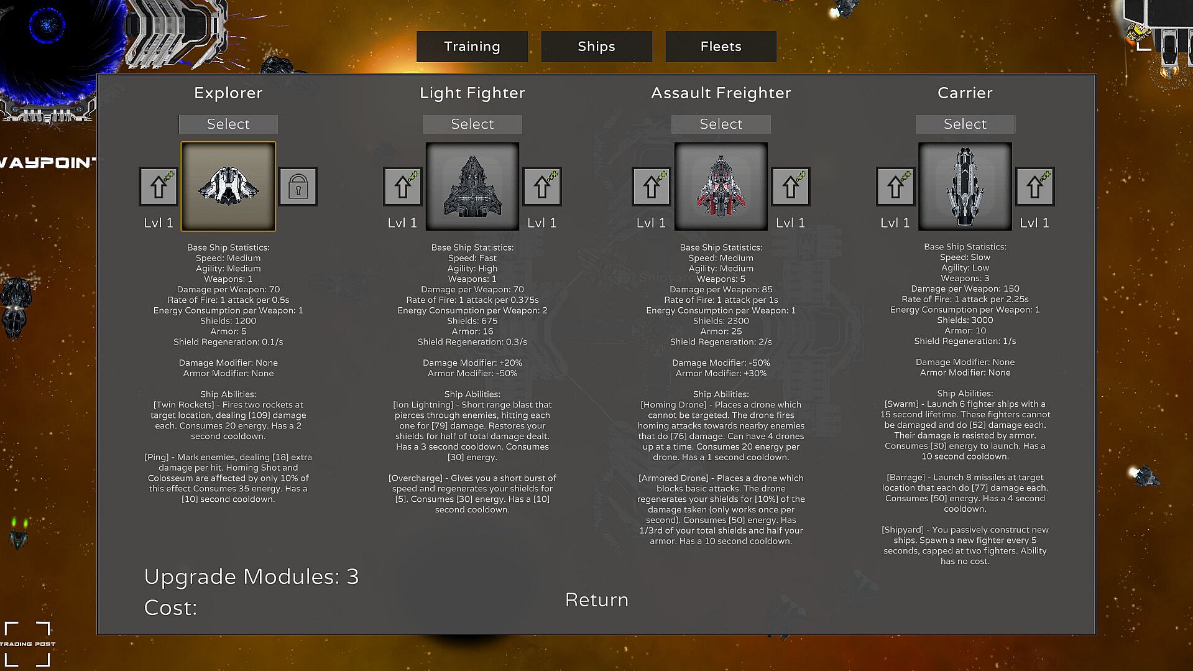Viewport: 1193px width, 671px height.
Task: Open the Training tab
Action: point(472,47)
